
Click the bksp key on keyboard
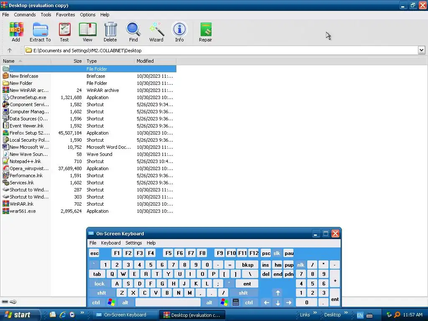tap(247, 265)
